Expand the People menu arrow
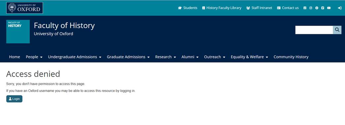This screenshot has width=345, height=125. [41, 57]
